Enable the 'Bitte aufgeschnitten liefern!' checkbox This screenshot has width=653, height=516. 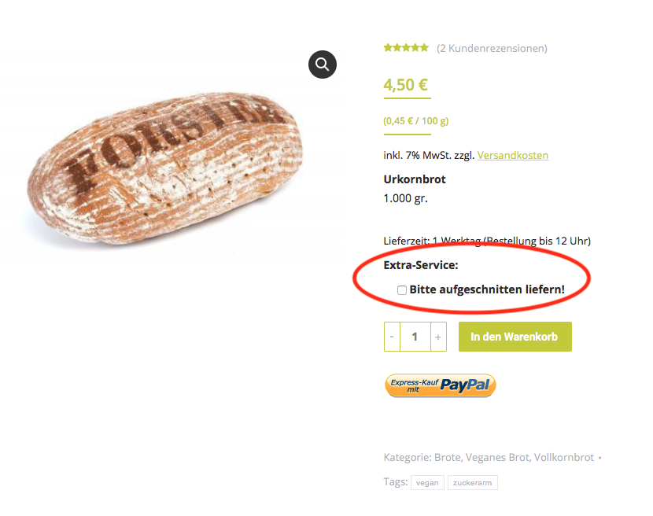(401, 289)
